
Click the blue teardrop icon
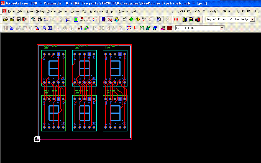coord(155,28)
